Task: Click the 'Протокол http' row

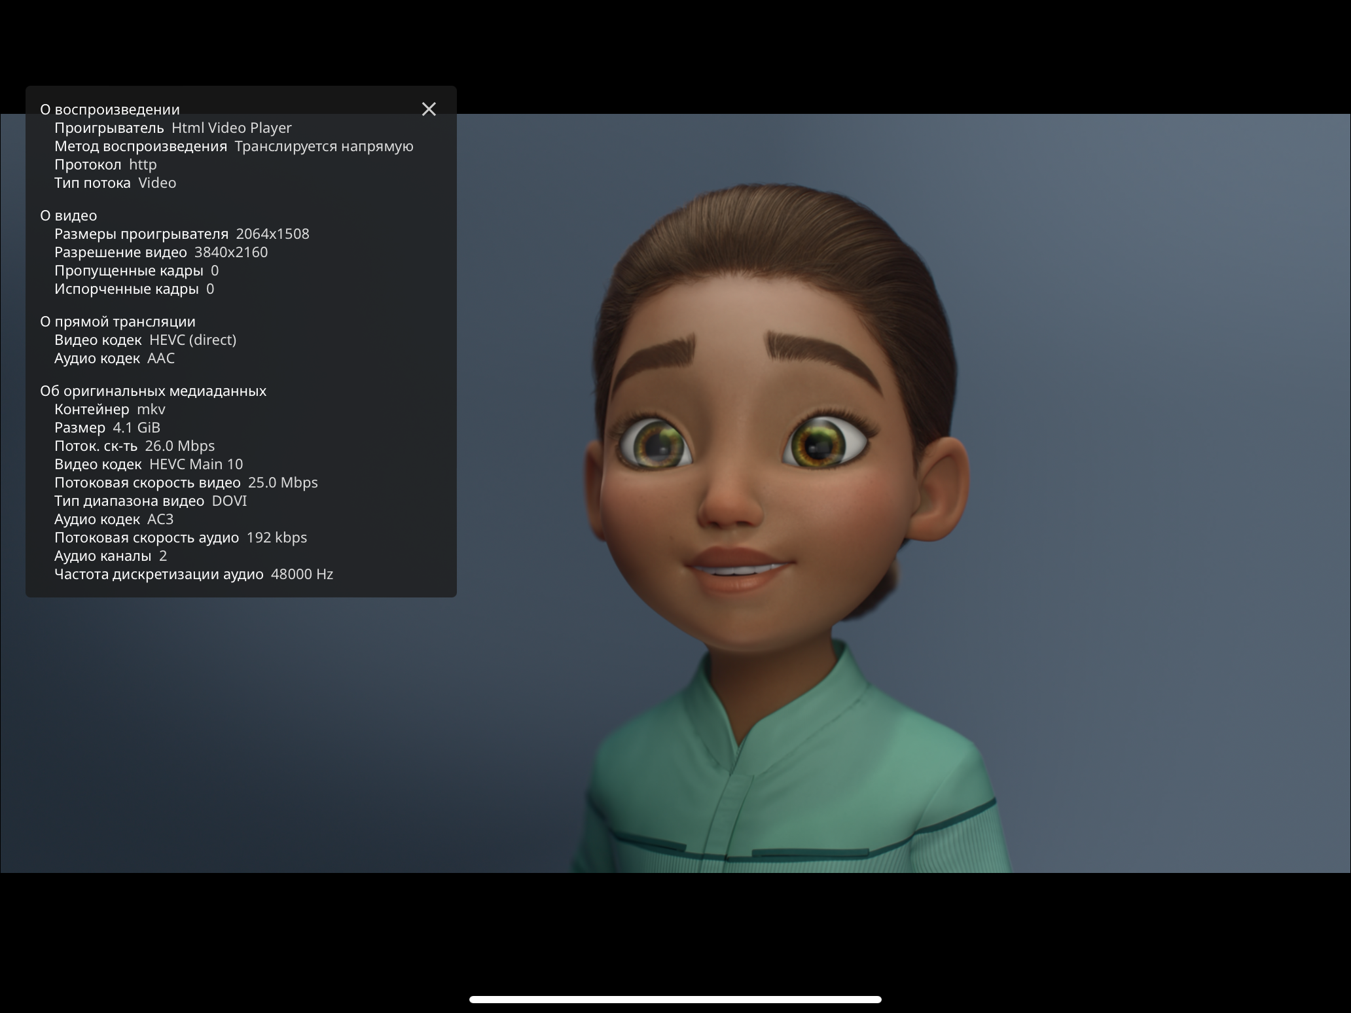Action: (105, 165)
